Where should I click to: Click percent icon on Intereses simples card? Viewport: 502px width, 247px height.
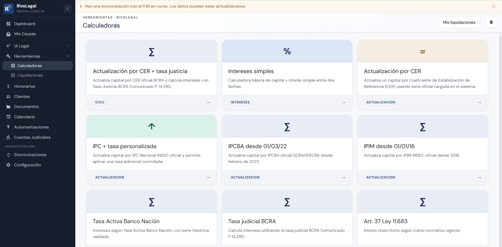[287, 51]
